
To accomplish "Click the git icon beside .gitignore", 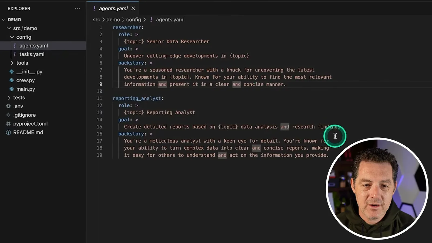I will click(x=8, y=115).
